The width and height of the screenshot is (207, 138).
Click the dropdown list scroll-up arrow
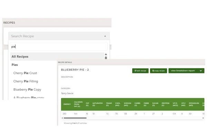pos(106,54)
